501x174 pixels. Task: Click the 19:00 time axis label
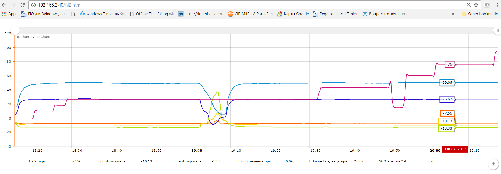click(x=197, y=151)
